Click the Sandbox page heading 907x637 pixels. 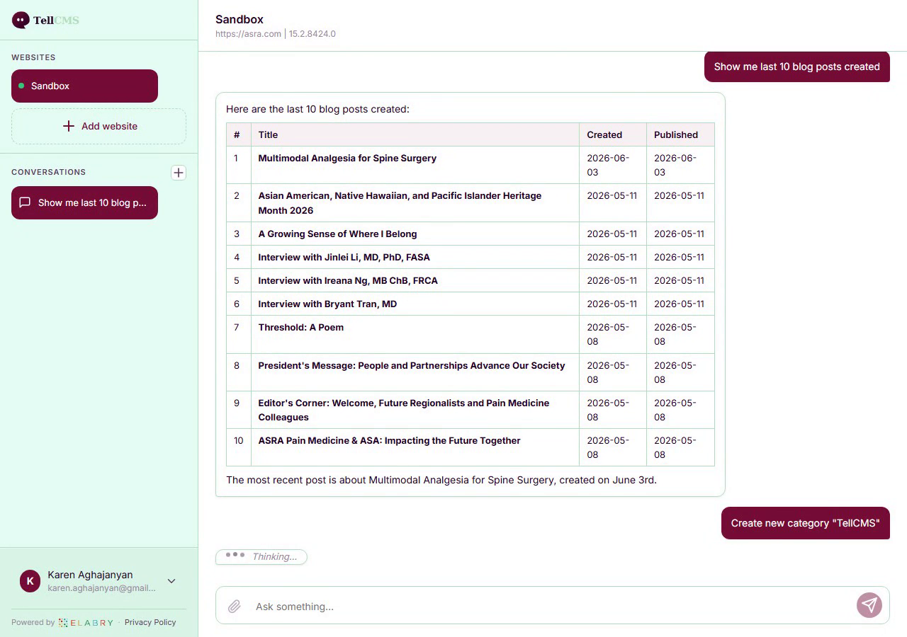coord(240,19)
